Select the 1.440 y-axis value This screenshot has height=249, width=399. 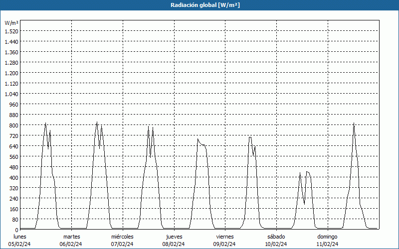pos(11,41)
